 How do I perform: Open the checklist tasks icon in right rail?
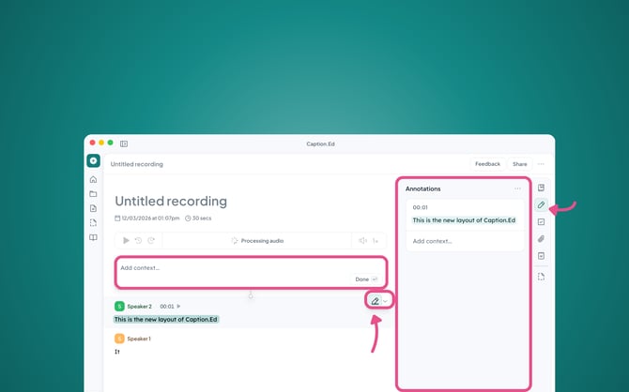pyautogui.click(x=541, y=222)
